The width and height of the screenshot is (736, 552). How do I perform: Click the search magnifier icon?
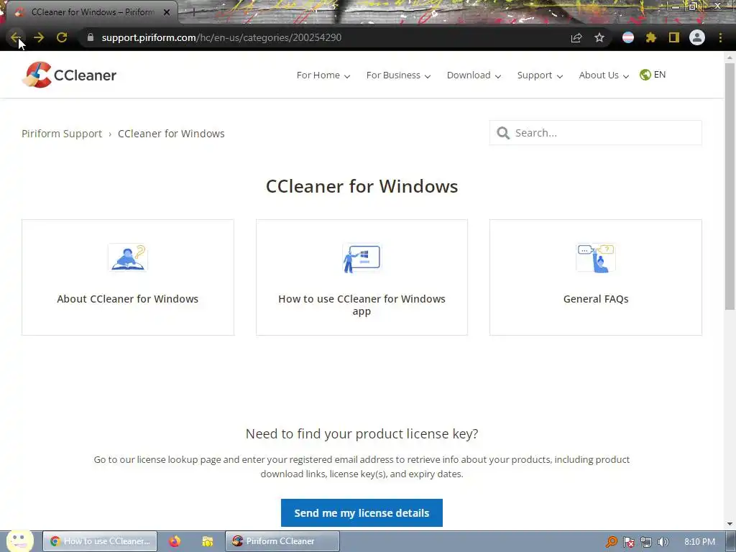point(503,133)
